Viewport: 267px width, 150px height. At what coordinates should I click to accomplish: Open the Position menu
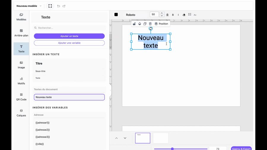[161, 24]
